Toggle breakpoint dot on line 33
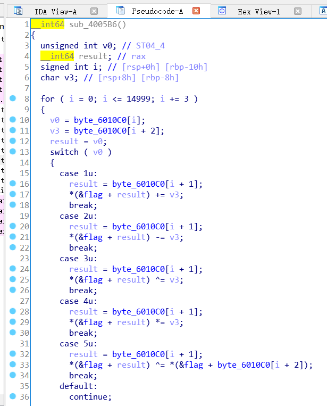This screenshot has width=327, height=406. tap(13, 364)
